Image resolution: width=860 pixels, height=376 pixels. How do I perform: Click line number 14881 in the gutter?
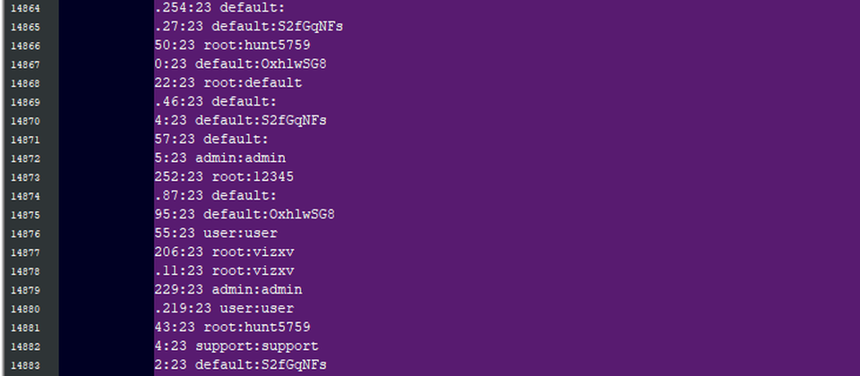pyautogui.click(x=25, y=328)
